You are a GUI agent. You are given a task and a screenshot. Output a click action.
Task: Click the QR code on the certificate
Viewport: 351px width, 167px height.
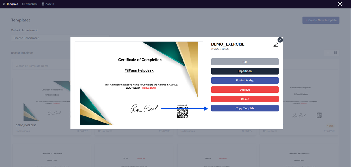pos(183,112)
